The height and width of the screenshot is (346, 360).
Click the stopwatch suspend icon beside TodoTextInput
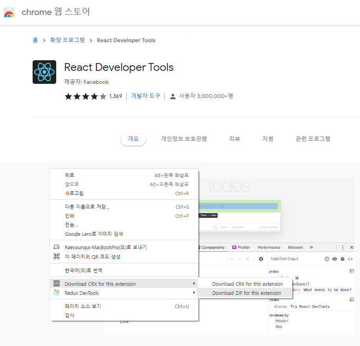[327, 259]
